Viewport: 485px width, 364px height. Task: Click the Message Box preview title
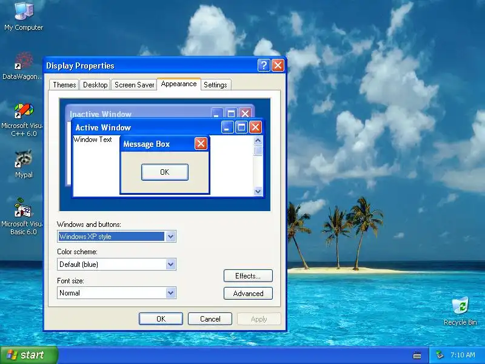point(147,144)
